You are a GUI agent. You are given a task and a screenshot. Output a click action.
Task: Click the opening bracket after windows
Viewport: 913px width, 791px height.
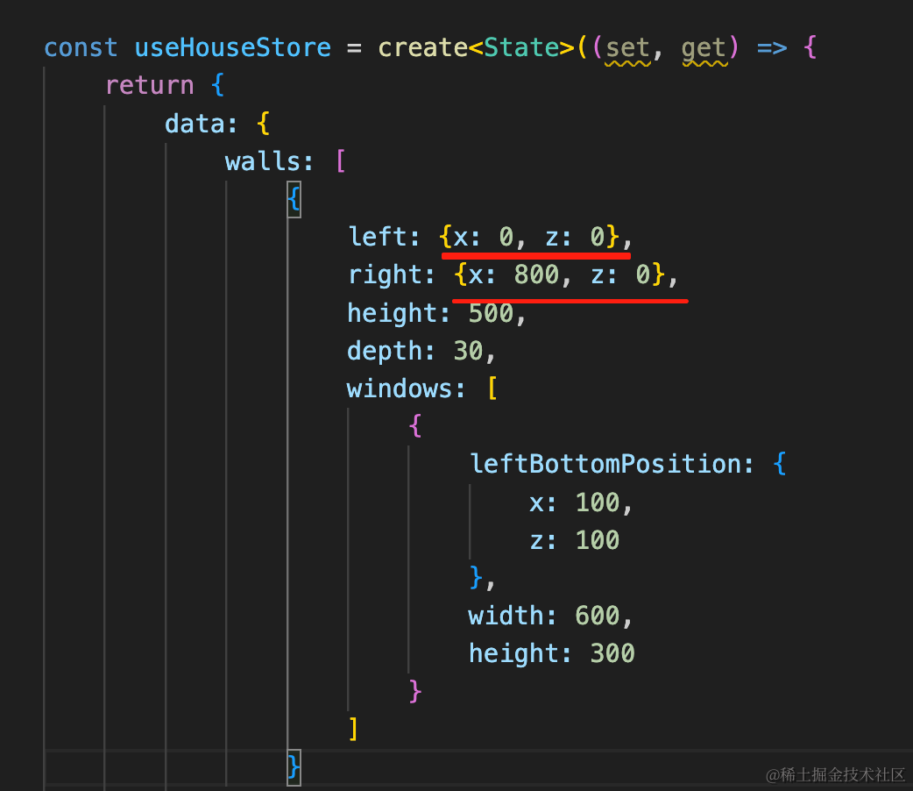(492, 388)
